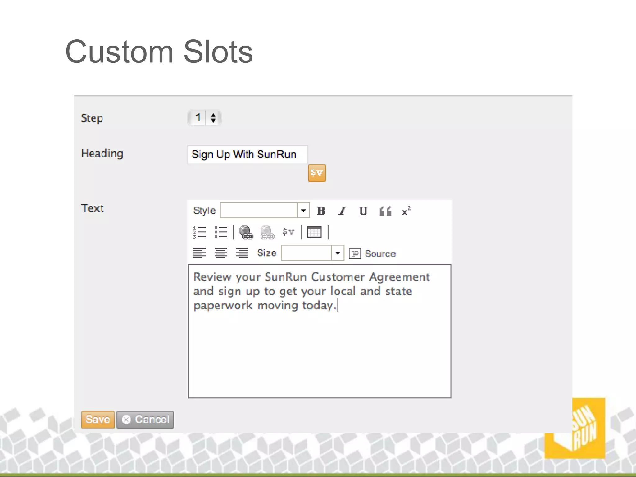Click the orange $v variable button by Heading
This screenshot has height=477, width=636.
coord(317,173)
